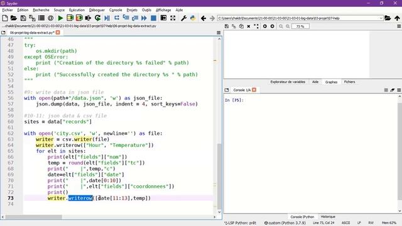Screen dimensions: 402x226
Task: Save all plots in the Graphes pane
Action: click(234, 26)
